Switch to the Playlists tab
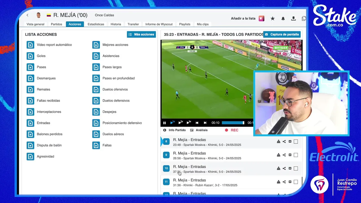 tap(185, 24)
